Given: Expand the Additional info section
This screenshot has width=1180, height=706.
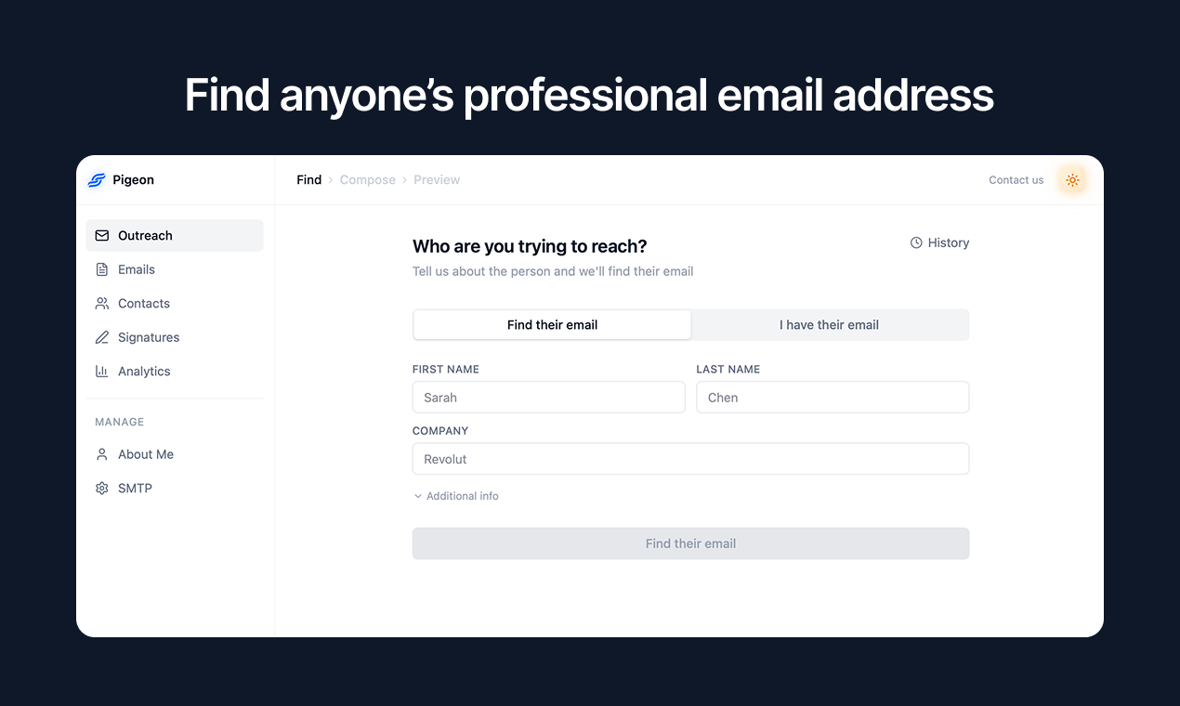Looking at the screenshot, I should click(x=455, y=495).
